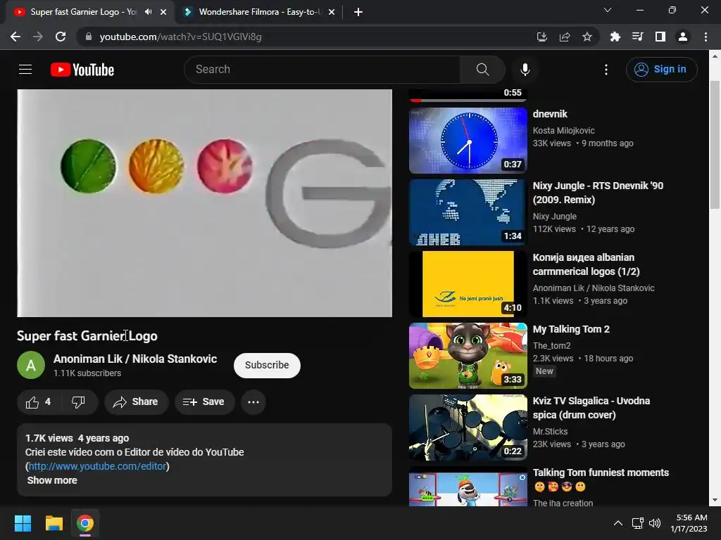Open dnevnik clock video thumbnail

tap(468, 141)
